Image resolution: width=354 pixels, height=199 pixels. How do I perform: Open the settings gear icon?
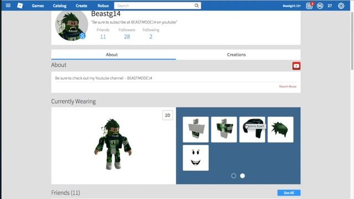[x=341, y=6]
